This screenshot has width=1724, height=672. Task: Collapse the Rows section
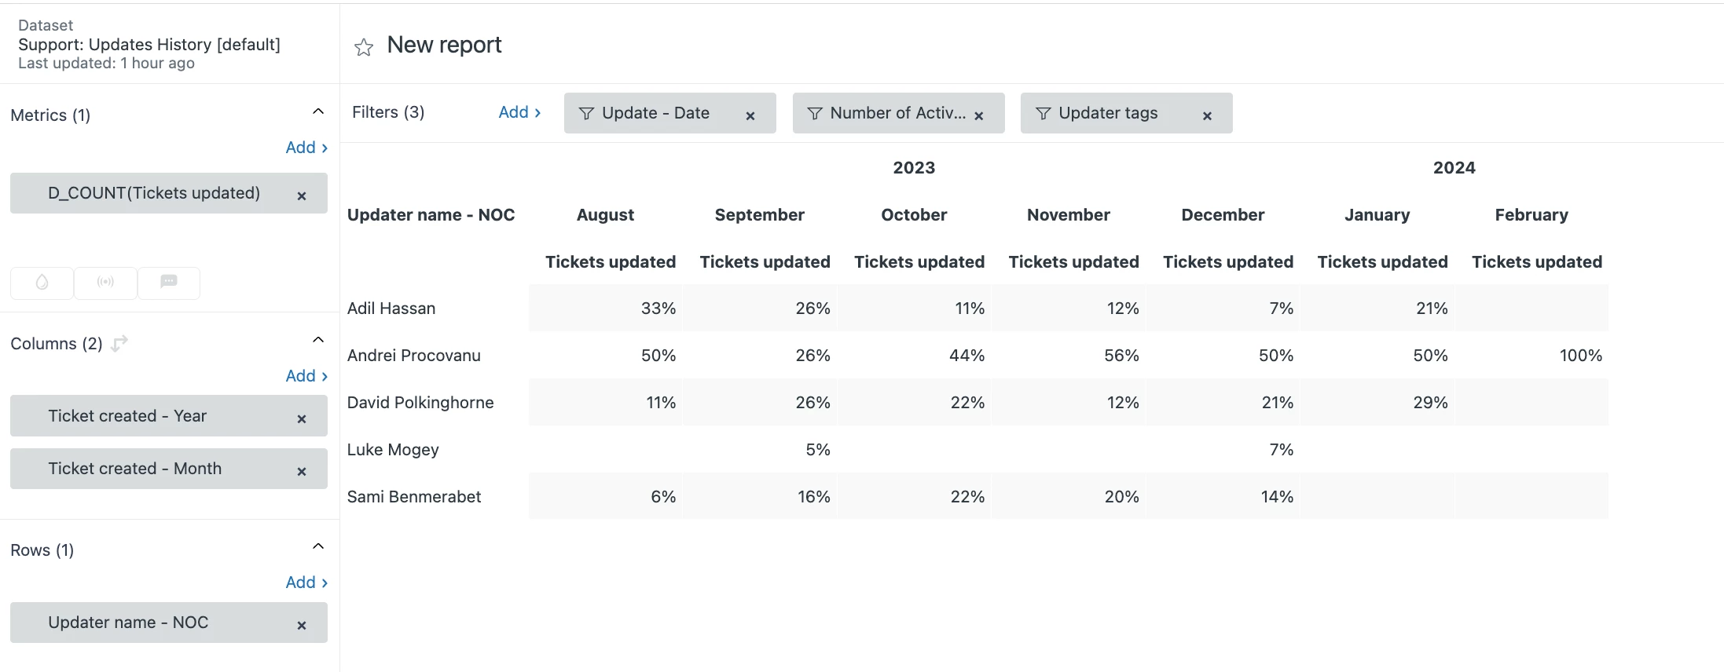click(318, 546)
